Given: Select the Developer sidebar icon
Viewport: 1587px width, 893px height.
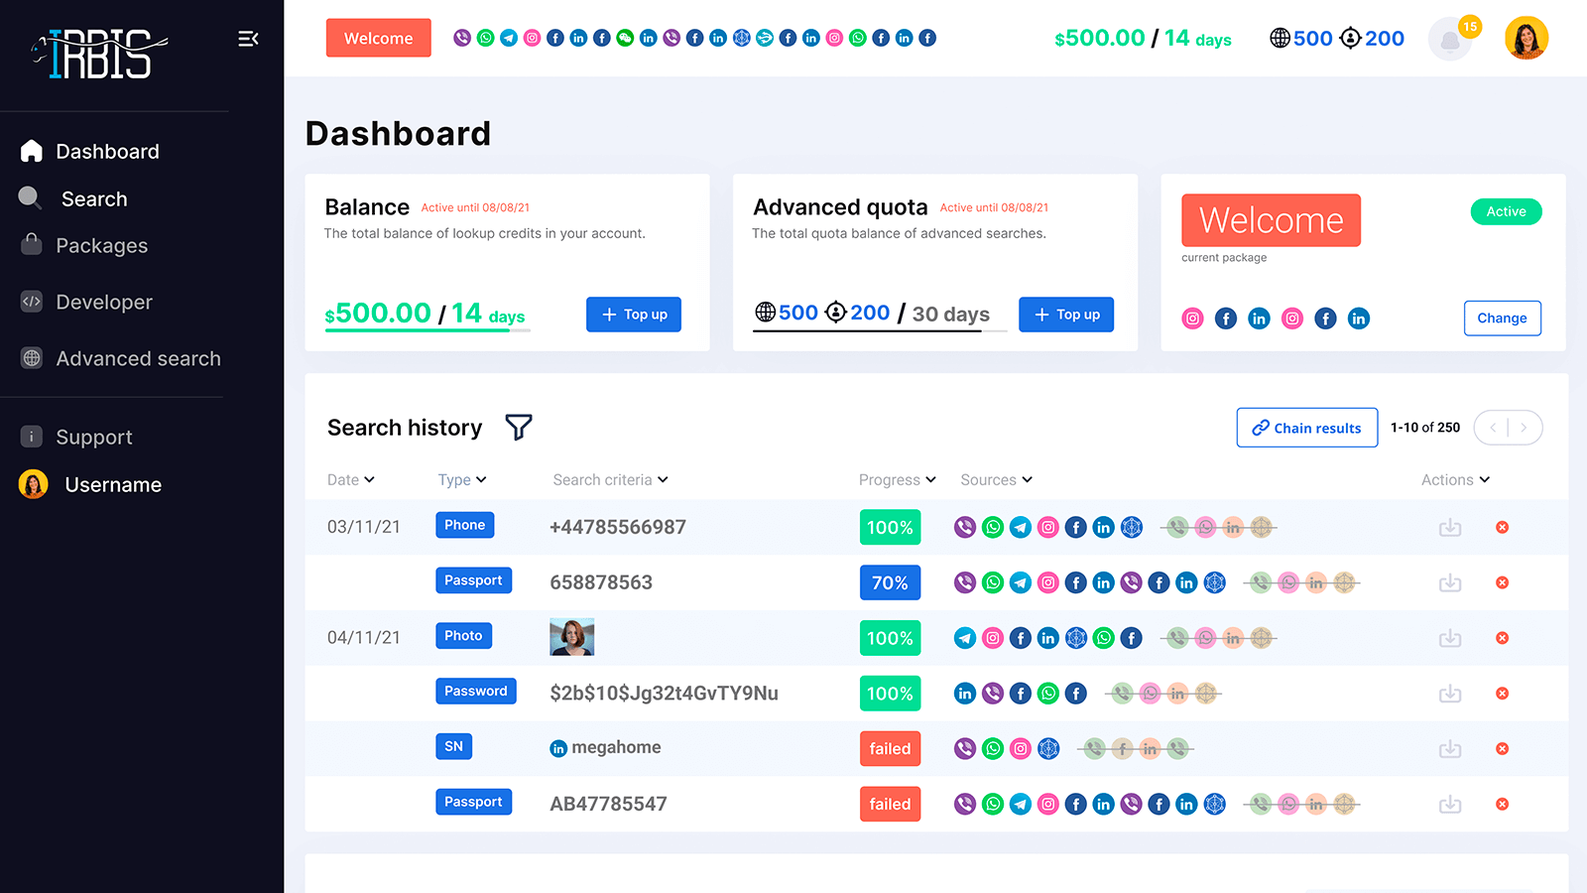Looking at the screenshot, I should tap(33, 302).
